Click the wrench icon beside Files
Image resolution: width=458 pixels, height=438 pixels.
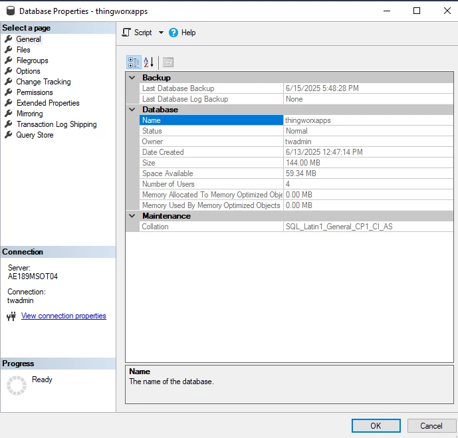coord(9,50)
